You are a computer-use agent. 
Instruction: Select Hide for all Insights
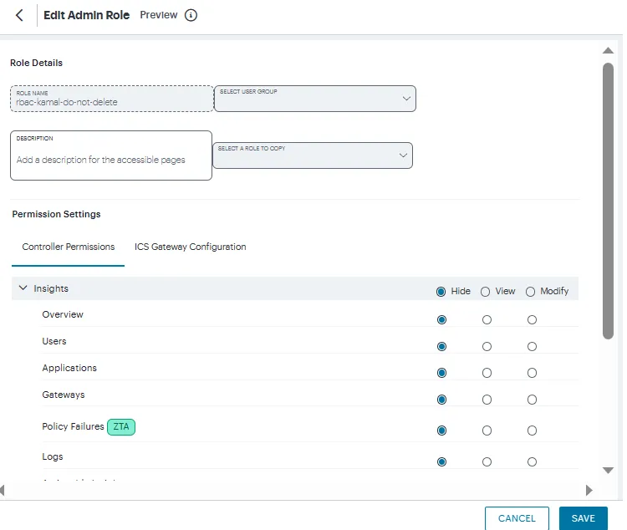[441, 292]
